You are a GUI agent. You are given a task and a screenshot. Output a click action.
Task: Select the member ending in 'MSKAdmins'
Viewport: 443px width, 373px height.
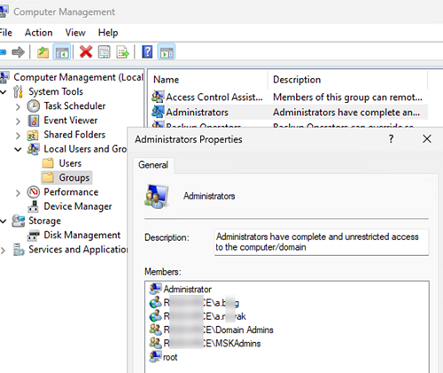coord(212,343)
